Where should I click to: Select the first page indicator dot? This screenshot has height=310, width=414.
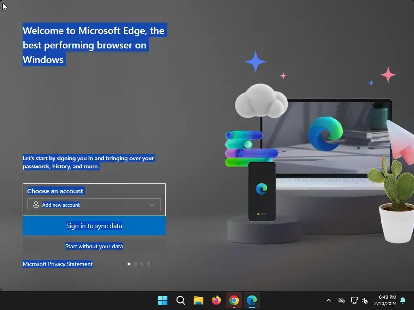(129, 264)
